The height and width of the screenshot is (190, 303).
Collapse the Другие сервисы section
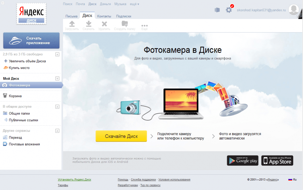pos(57,131)
